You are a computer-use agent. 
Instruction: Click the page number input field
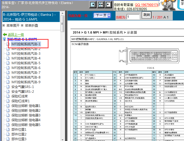[133, 17]
